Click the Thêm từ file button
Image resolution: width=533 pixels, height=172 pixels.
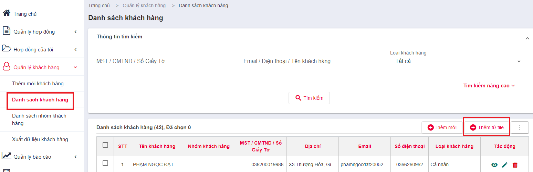(487, 127)
